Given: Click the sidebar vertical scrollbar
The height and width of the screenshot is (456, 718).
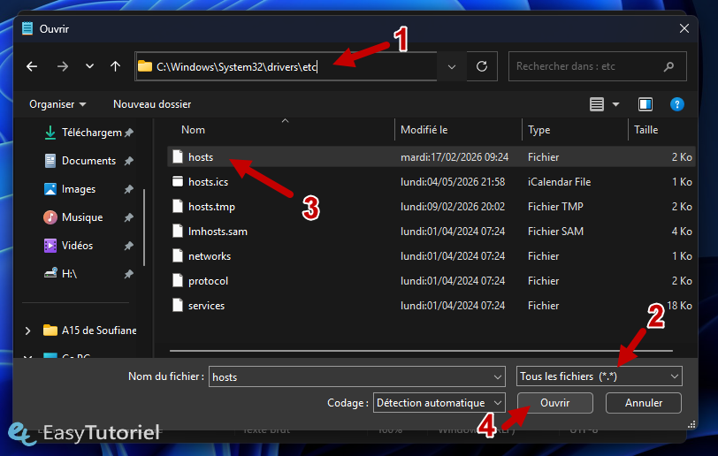Looking at the screenshot, I should (x=144, y=227).
